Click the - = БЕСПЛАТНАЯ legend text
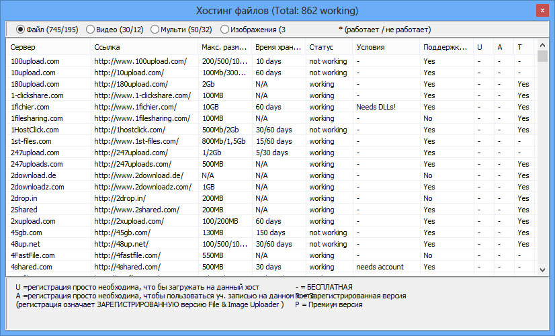 tap(324, 287)
